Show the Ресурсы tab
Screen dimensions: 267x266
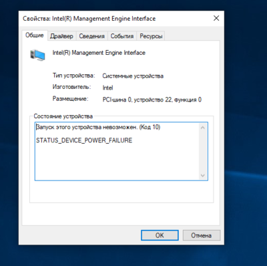(151, 36)
